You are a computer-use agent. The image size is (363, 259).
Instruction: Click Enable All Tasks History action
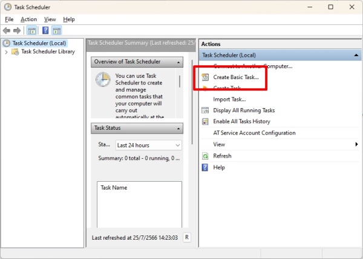241,121
